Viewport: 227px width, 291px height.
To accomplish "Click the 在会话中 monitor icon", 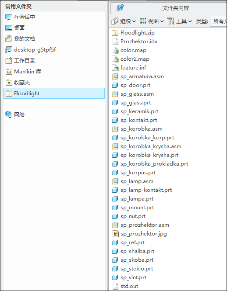I will (x=9, y=17).
